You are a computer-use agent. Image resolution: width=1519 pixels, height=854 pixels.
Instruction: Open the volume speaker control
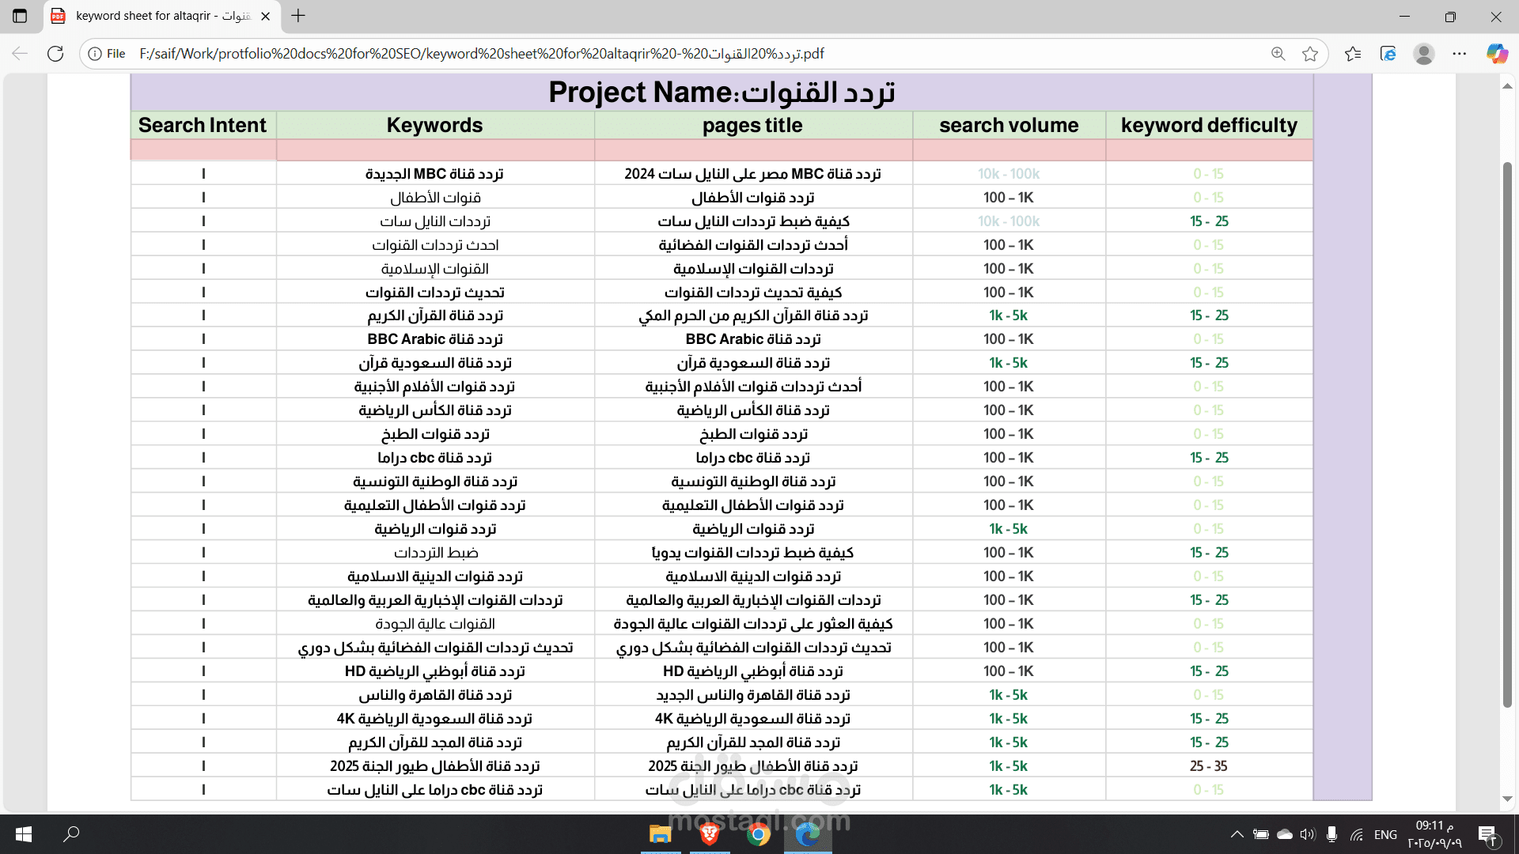click(1308, 834)
